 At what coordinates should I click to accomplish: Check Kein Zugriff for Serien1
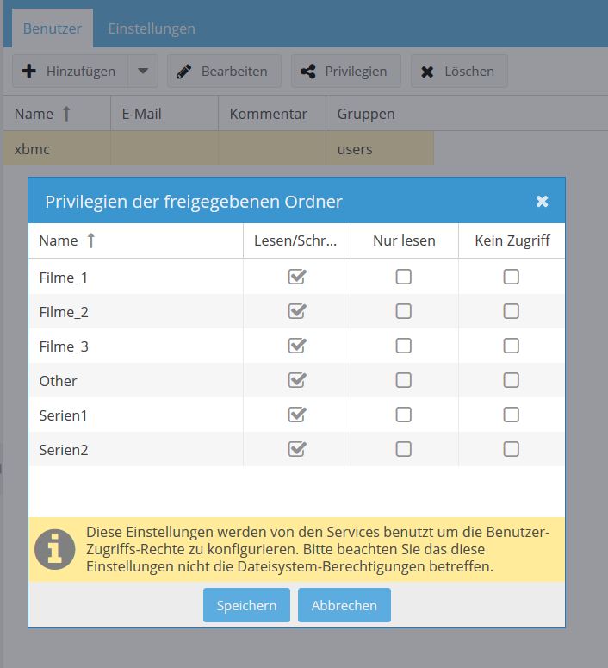(x=511, y=415)
